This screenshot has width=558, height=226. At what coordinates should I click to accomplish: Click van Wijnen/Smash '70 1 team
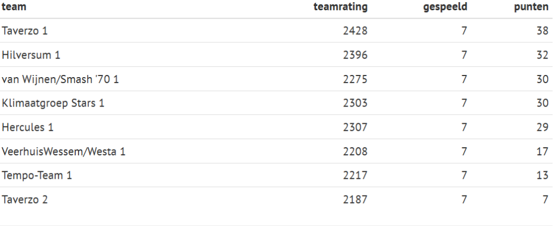tap(60, 79)
